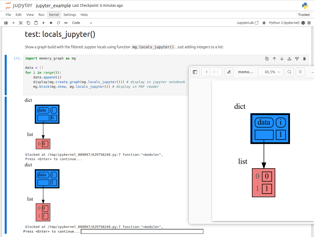
Task: Insert a new cell with plus icon
Action: [13, 23]
